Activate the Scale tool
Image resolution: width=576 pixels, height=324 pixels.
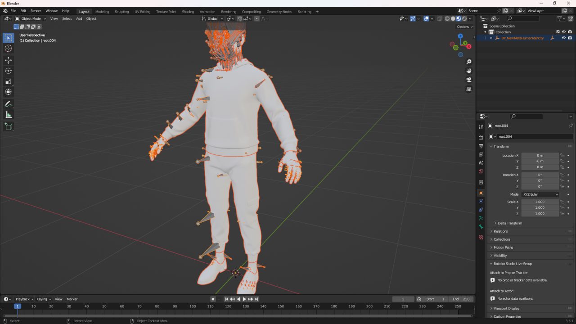point(9,81)
